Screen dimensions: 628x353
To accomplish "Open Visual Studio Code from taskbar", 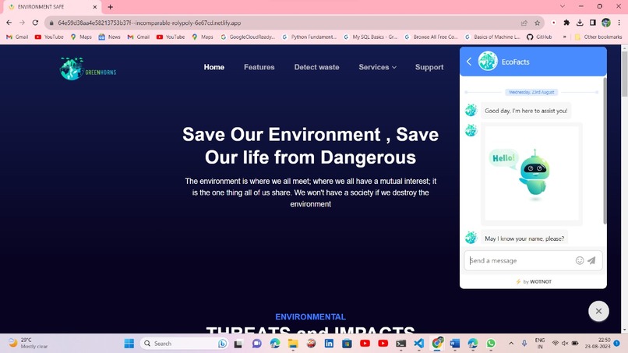I will [418, 344].
